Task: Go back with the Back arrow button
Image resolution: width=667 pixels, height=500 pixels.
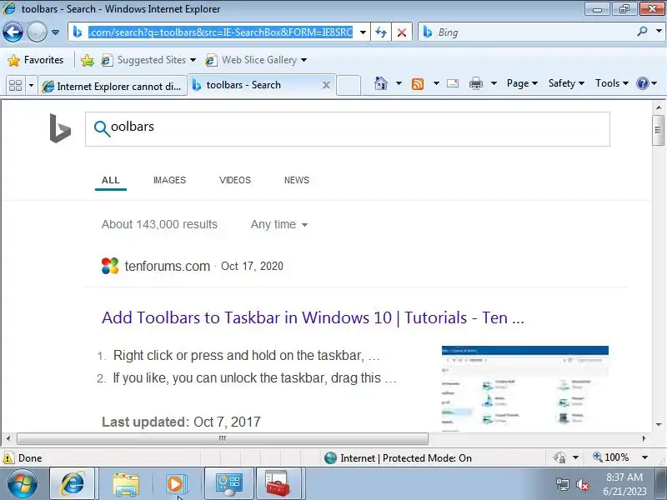Action: tap(13, 32)
